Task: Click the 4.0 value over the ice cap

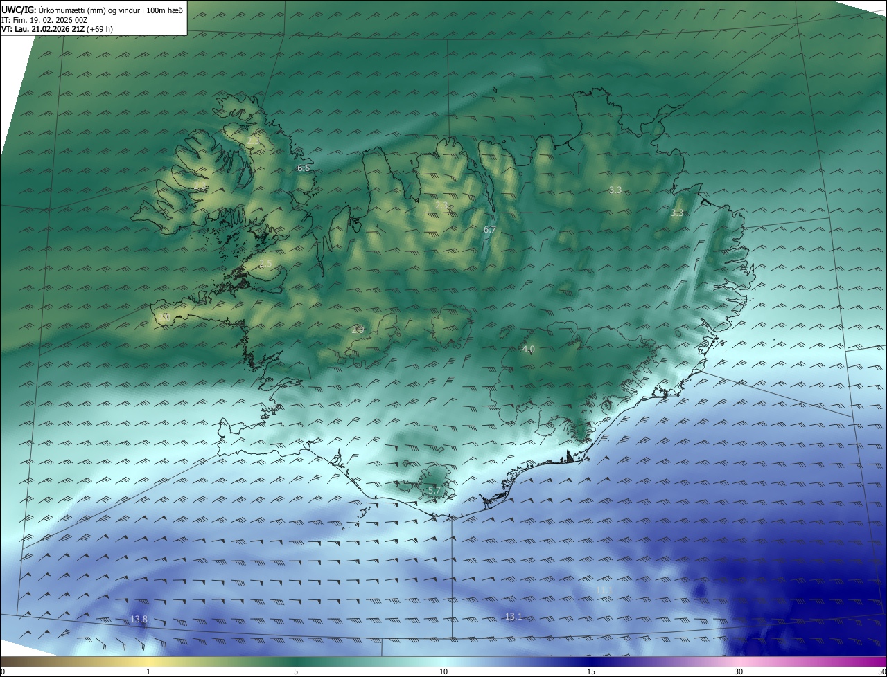Action: [528, 349]
